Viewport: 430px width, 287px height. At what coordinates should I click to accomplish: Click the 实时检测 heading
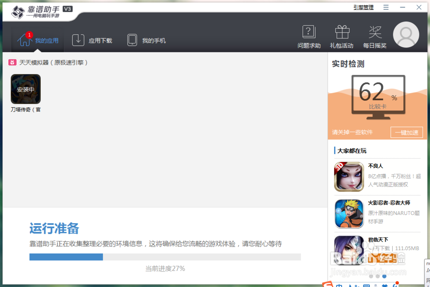pos(348,64)
